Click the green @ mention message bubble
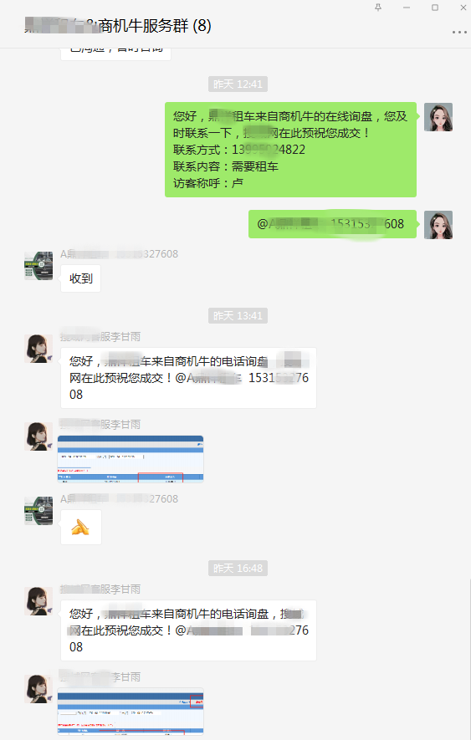 (x=333, y=224)
